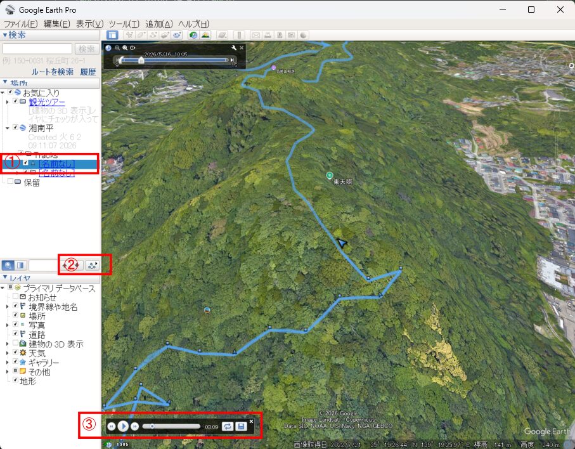This screenshot has width=575, height=449.
Task: Click the Record a Tour toolbar icon
Action: pos(177,36)
